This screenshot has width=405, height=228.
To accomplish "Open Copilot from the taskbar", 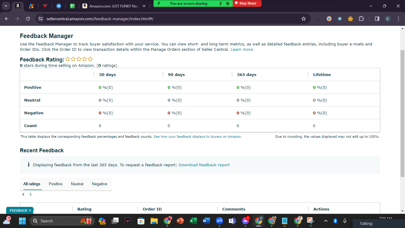I will [102, 221].
